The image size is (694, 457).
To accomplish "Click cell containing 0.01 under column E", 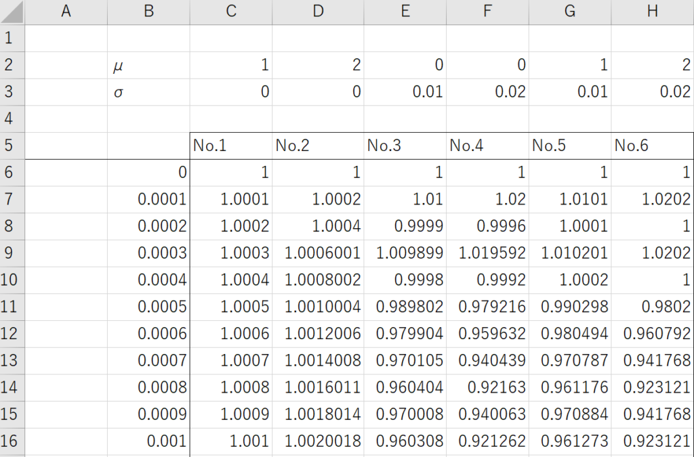I will 405,92.
